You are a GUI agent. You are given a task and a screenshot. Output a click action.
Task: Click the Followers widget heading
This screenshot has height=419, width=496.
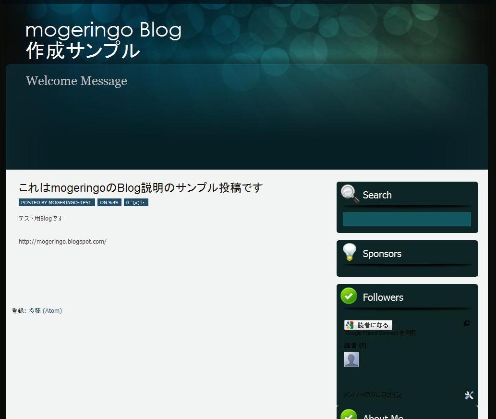coord(383,297)
